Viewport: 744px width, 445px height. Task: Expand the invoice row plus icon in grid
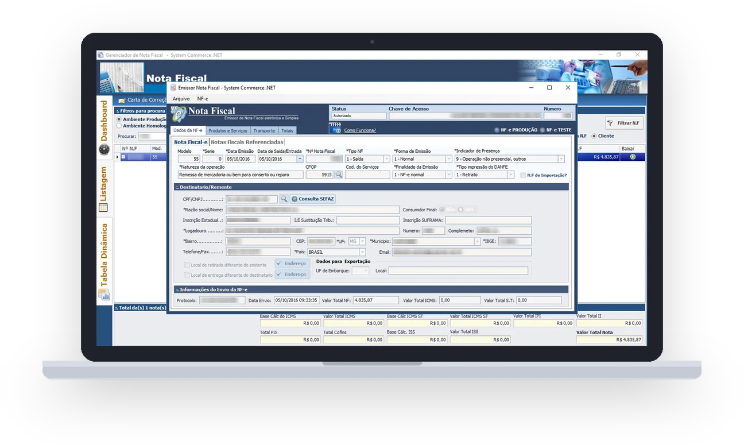(123, 157)
